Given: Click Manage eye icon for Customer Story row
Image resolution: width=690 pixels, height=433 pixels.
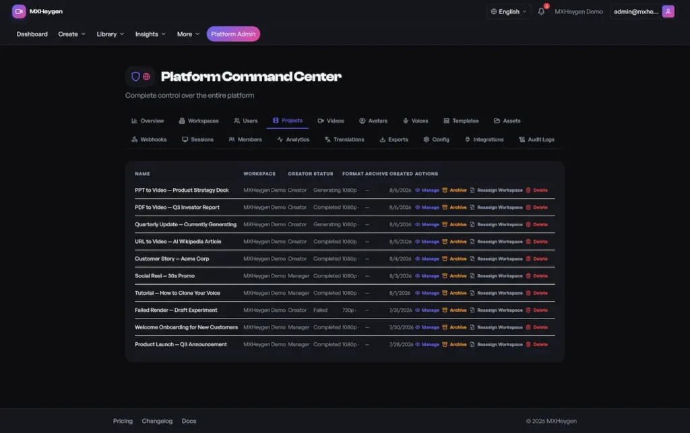Looking at the screenshot, I should [418, 259].
